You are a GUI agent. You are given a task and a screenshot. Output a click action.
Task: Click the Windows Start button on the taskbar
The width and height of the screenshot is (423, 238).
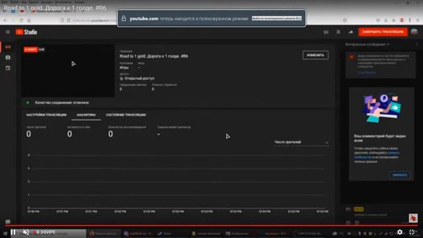(5, 233)
